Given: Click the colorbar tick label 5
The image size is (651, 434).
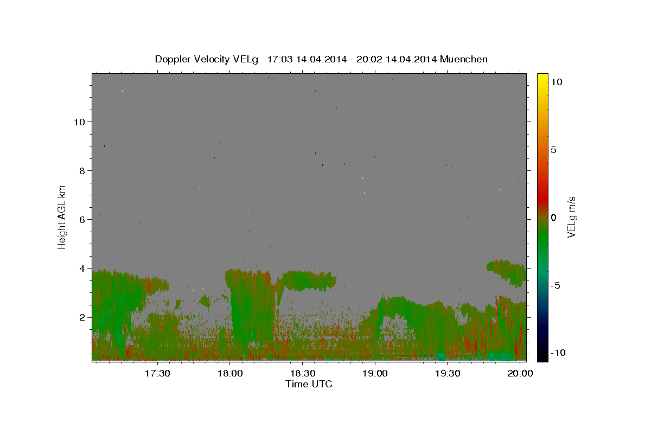Looking at the screenshot, I should (553, 150).
